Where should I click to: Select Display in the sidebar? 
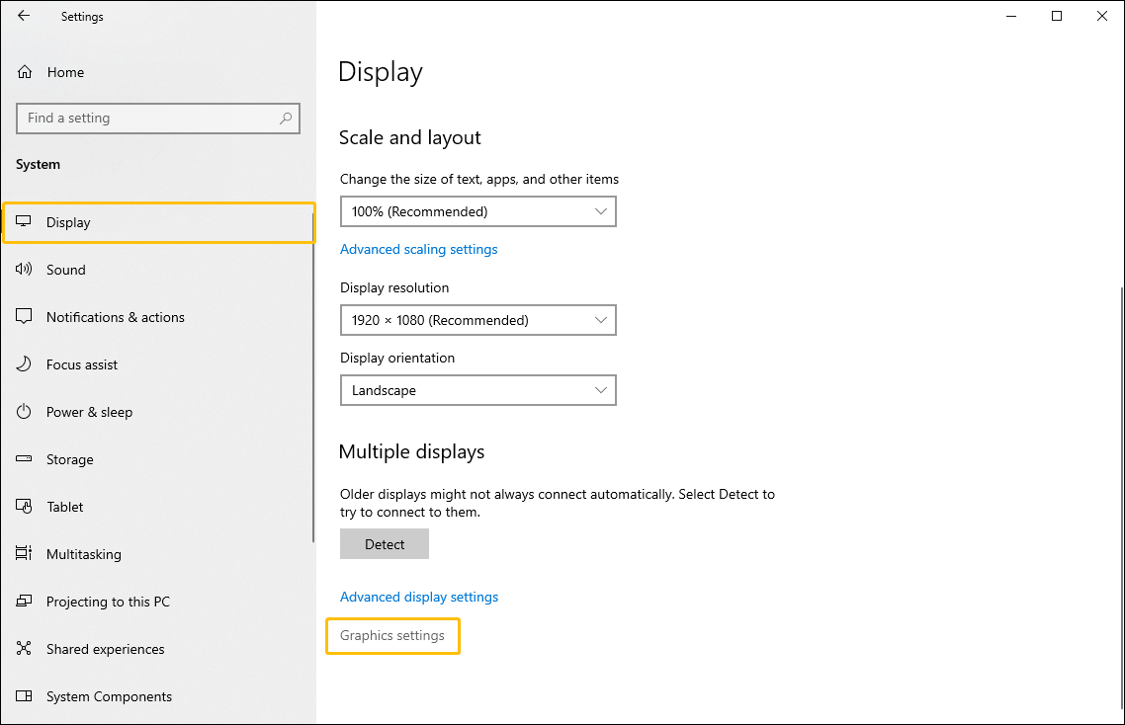(68, 222)
